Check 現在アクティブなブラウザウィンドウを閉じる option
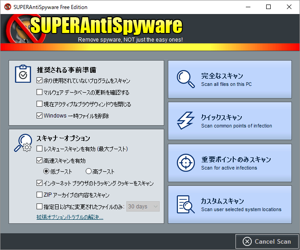Viewport: 300px width, 250px height. point(39,104)
